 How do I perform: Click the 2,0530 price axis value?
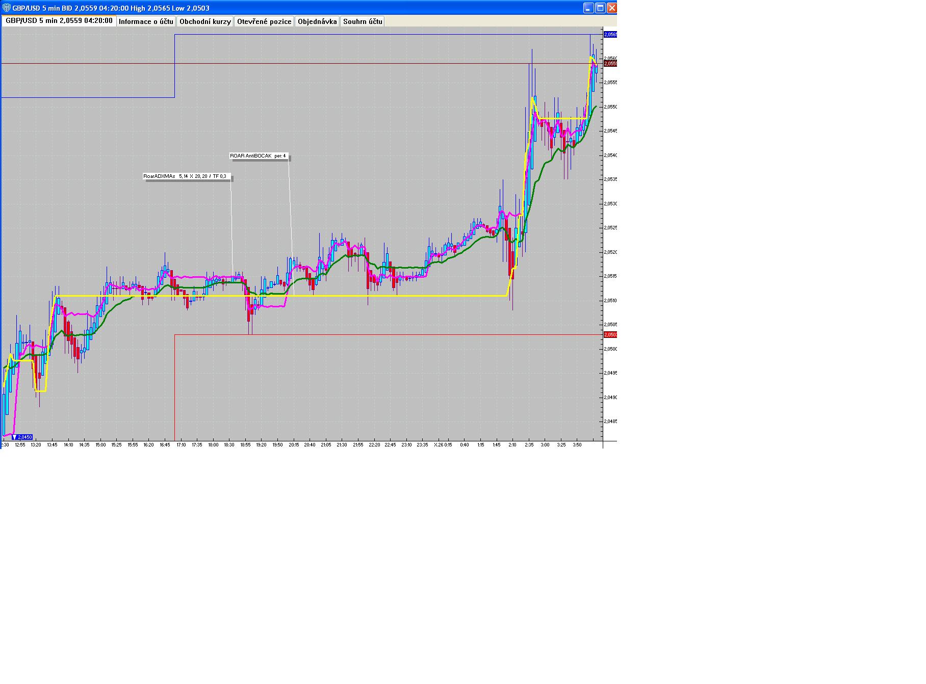(611, 204)
